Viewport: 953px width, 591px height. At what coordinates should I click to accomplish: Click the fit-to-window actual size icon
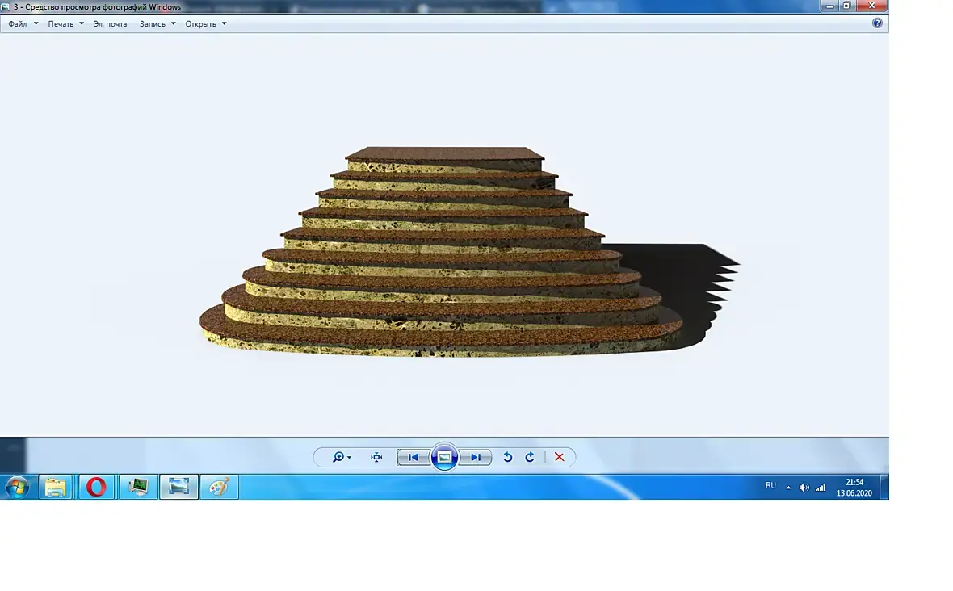coord(376,457)
